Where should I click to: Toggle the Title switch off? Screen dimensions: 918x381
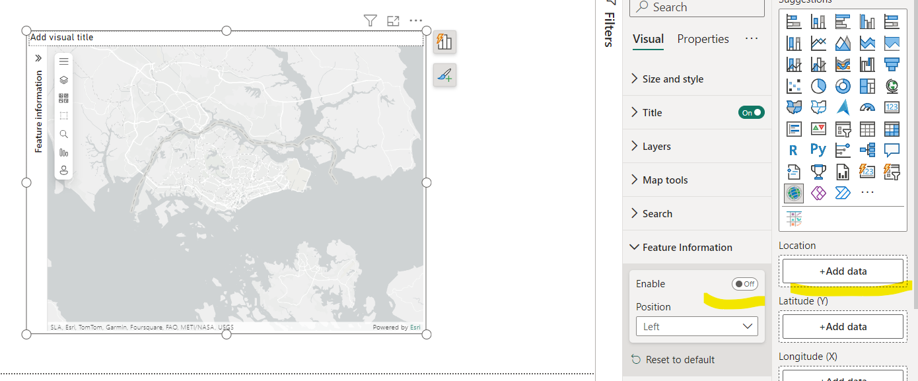point(752,112)
